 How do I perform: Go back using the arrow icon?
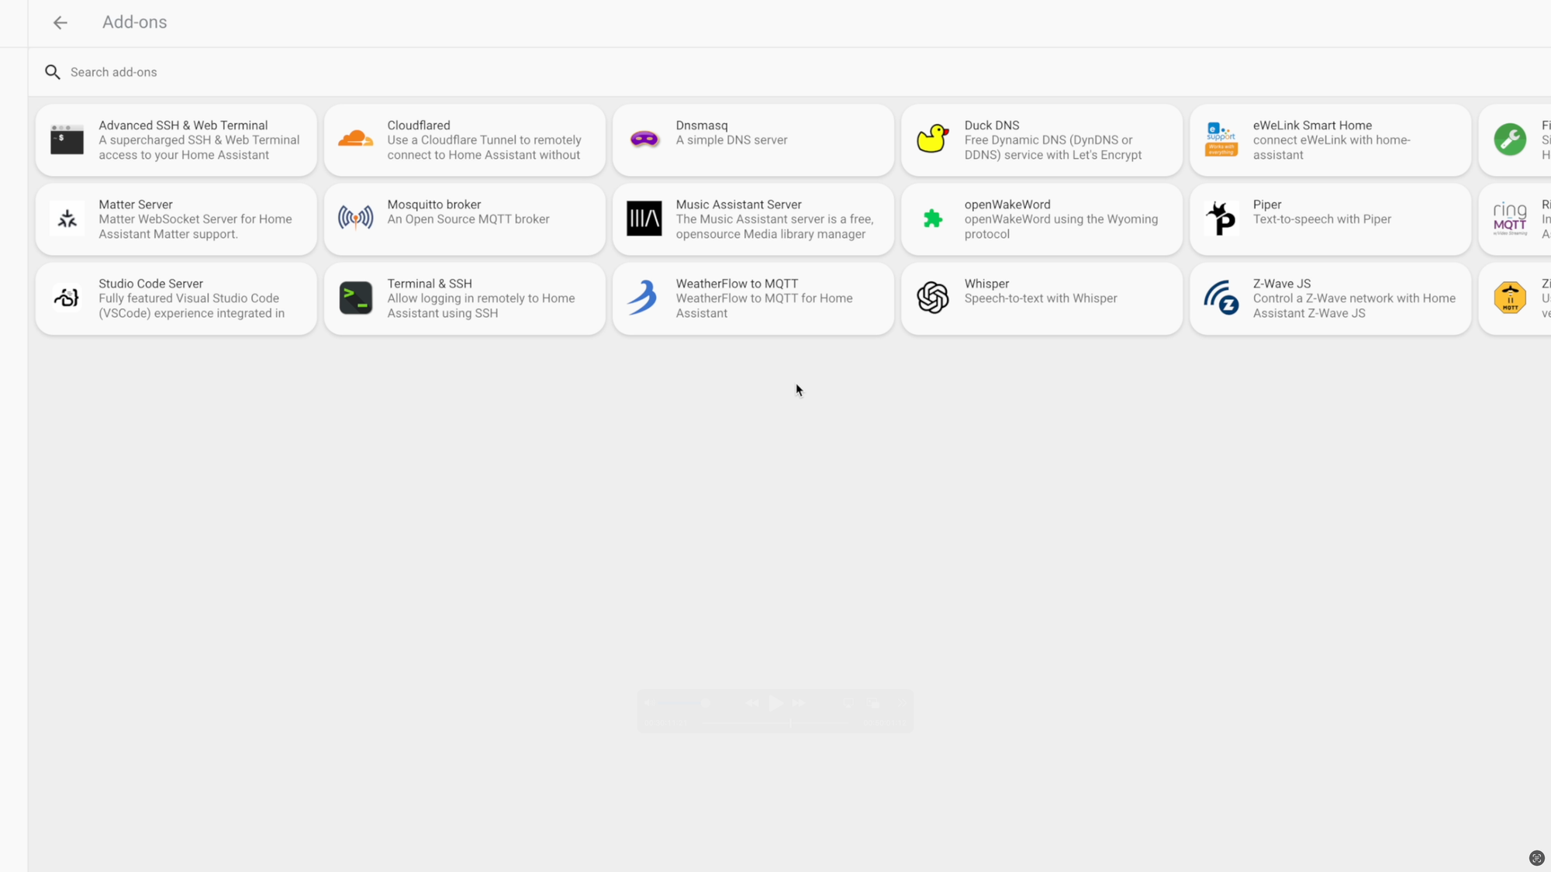(x=60, y=22)
